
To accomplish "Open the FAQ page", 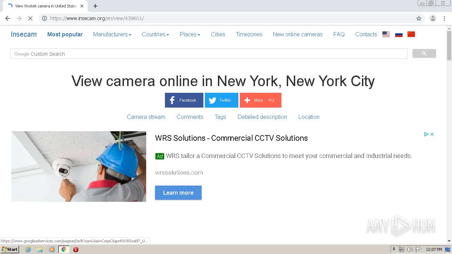I will click(339, 34).
